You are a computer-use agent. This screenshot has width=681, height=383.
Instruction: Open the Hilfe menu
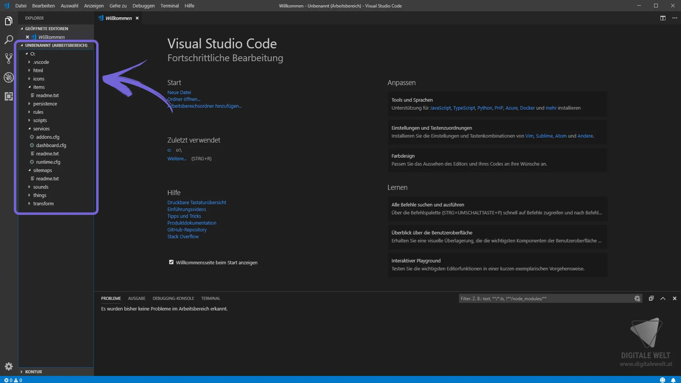coord(189,6)
